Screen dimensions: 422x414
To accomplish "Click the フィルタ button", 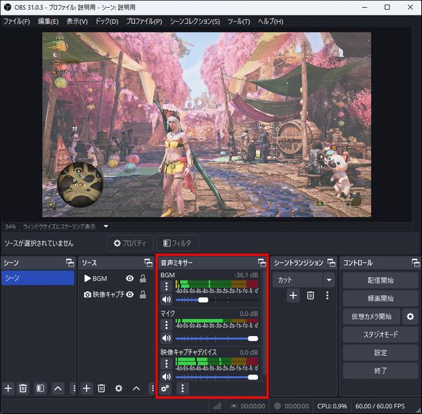I will pyautogui.click(x=177, y=243).
